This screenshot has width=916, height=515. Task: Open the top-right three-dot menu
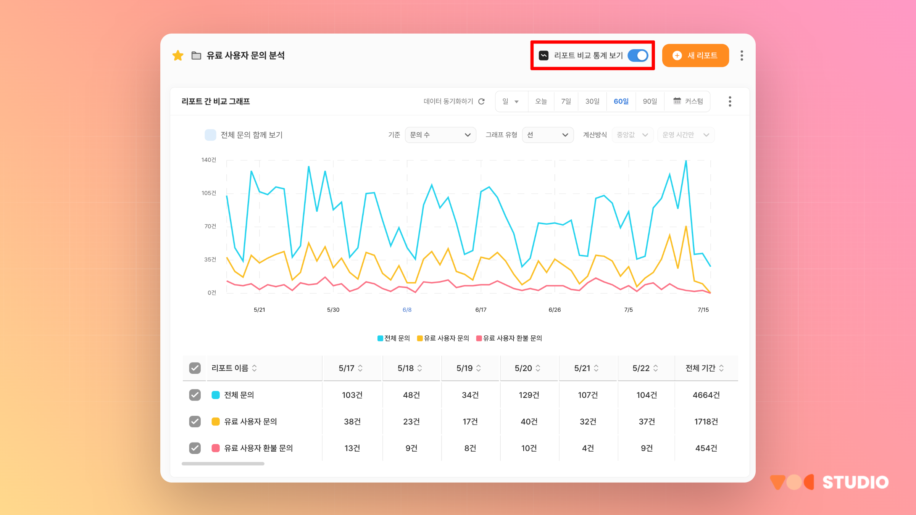[x=742, y=56]
